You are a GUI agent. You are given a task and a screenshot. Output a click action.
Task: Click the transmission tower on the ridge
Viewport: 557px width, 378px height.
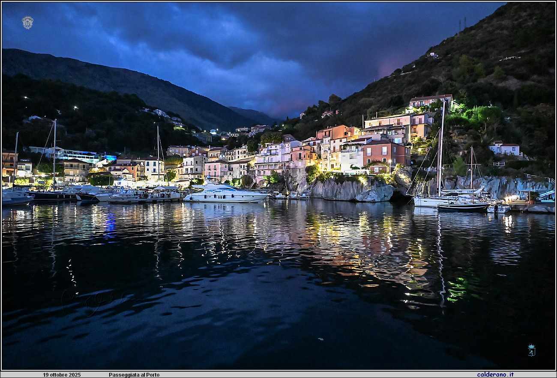point(462,24)
